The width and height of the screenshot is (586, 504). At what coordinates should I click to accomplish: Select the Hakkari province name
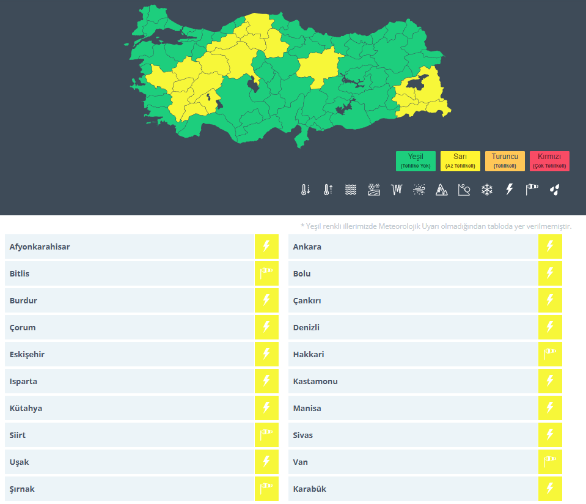pos(309,354)
